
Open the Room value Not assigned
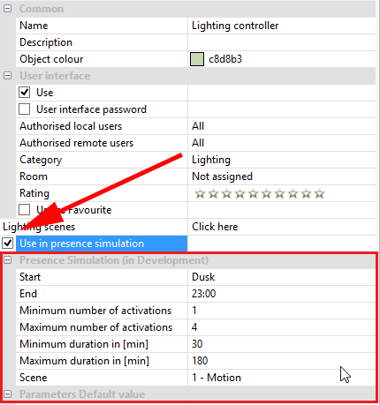(222, 176)
